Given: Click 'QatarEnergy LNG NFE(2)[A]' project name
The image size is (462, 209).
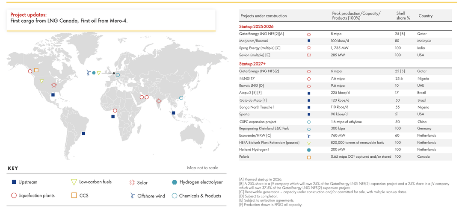Looking at the screenshot, I should pyautogui.click(x=262, y=34).
